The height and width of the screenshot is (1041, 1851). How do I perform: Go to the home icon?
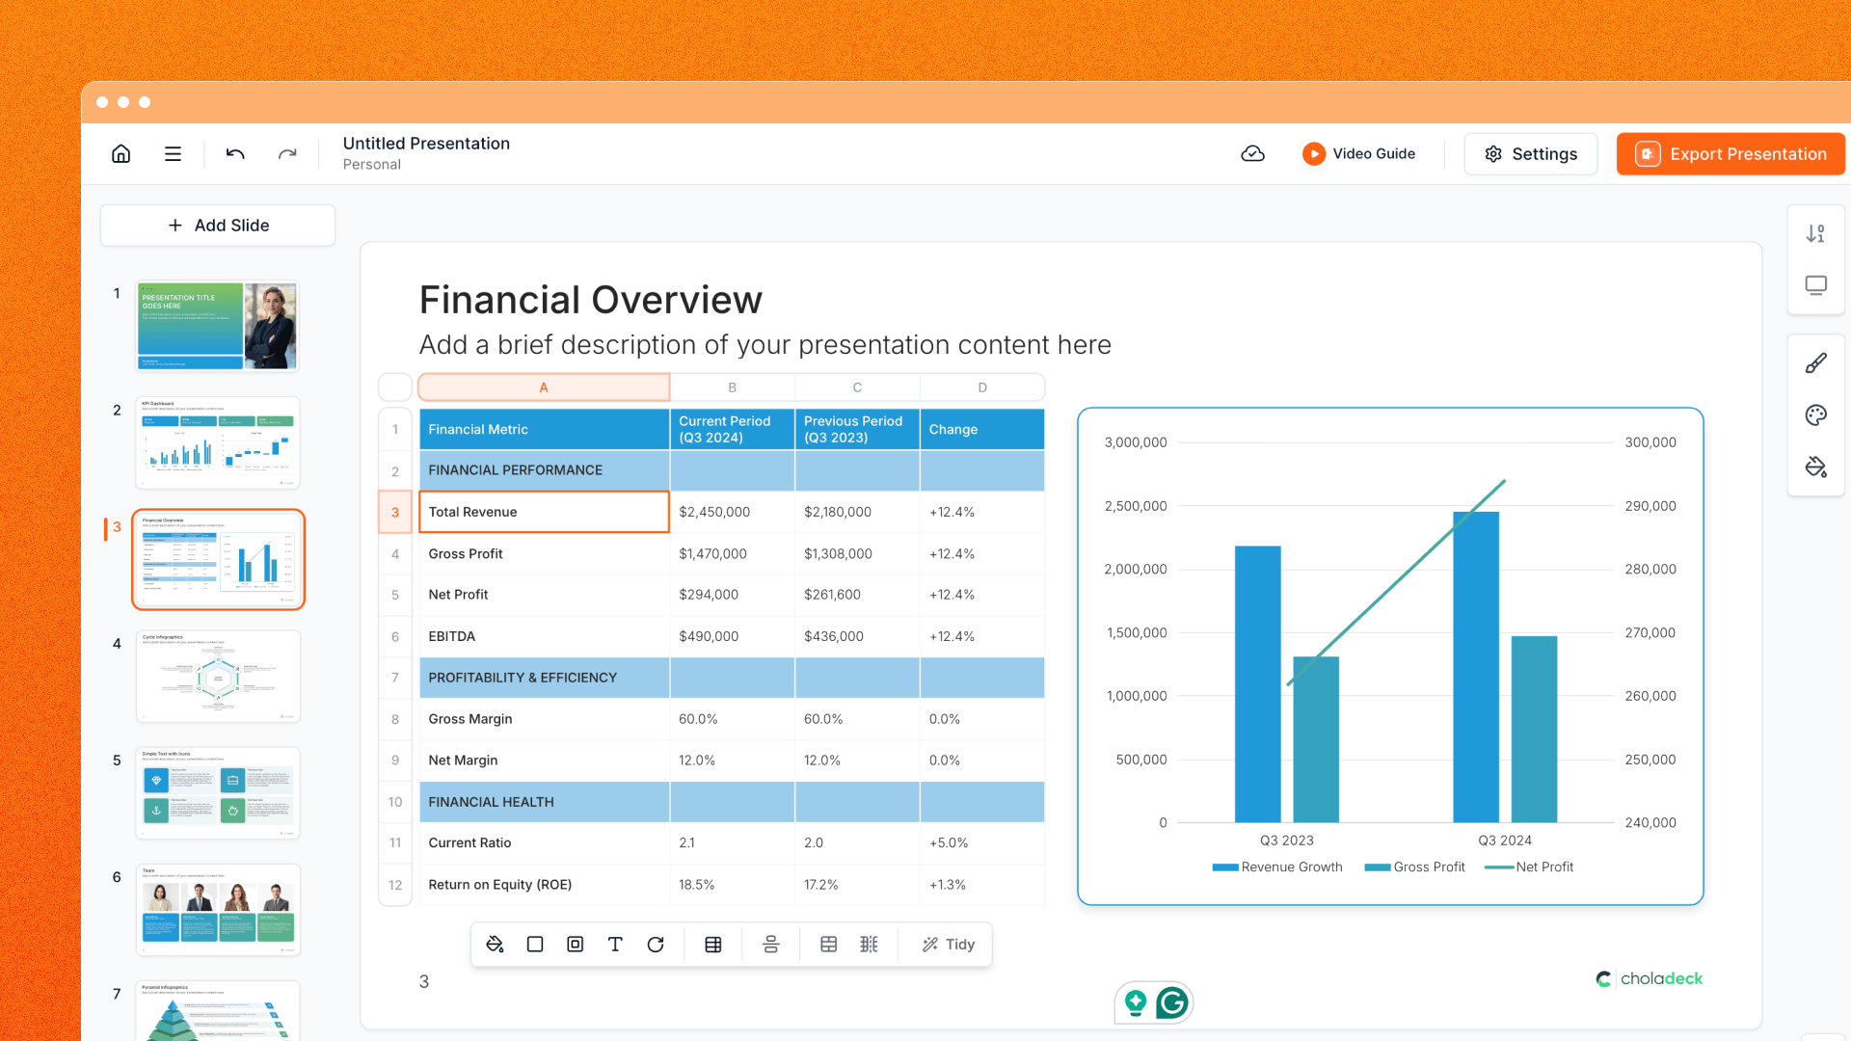[121, 154]
